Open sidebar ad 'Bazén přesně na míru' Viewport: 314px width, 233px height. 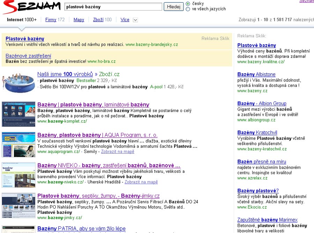tap(262, 161)
